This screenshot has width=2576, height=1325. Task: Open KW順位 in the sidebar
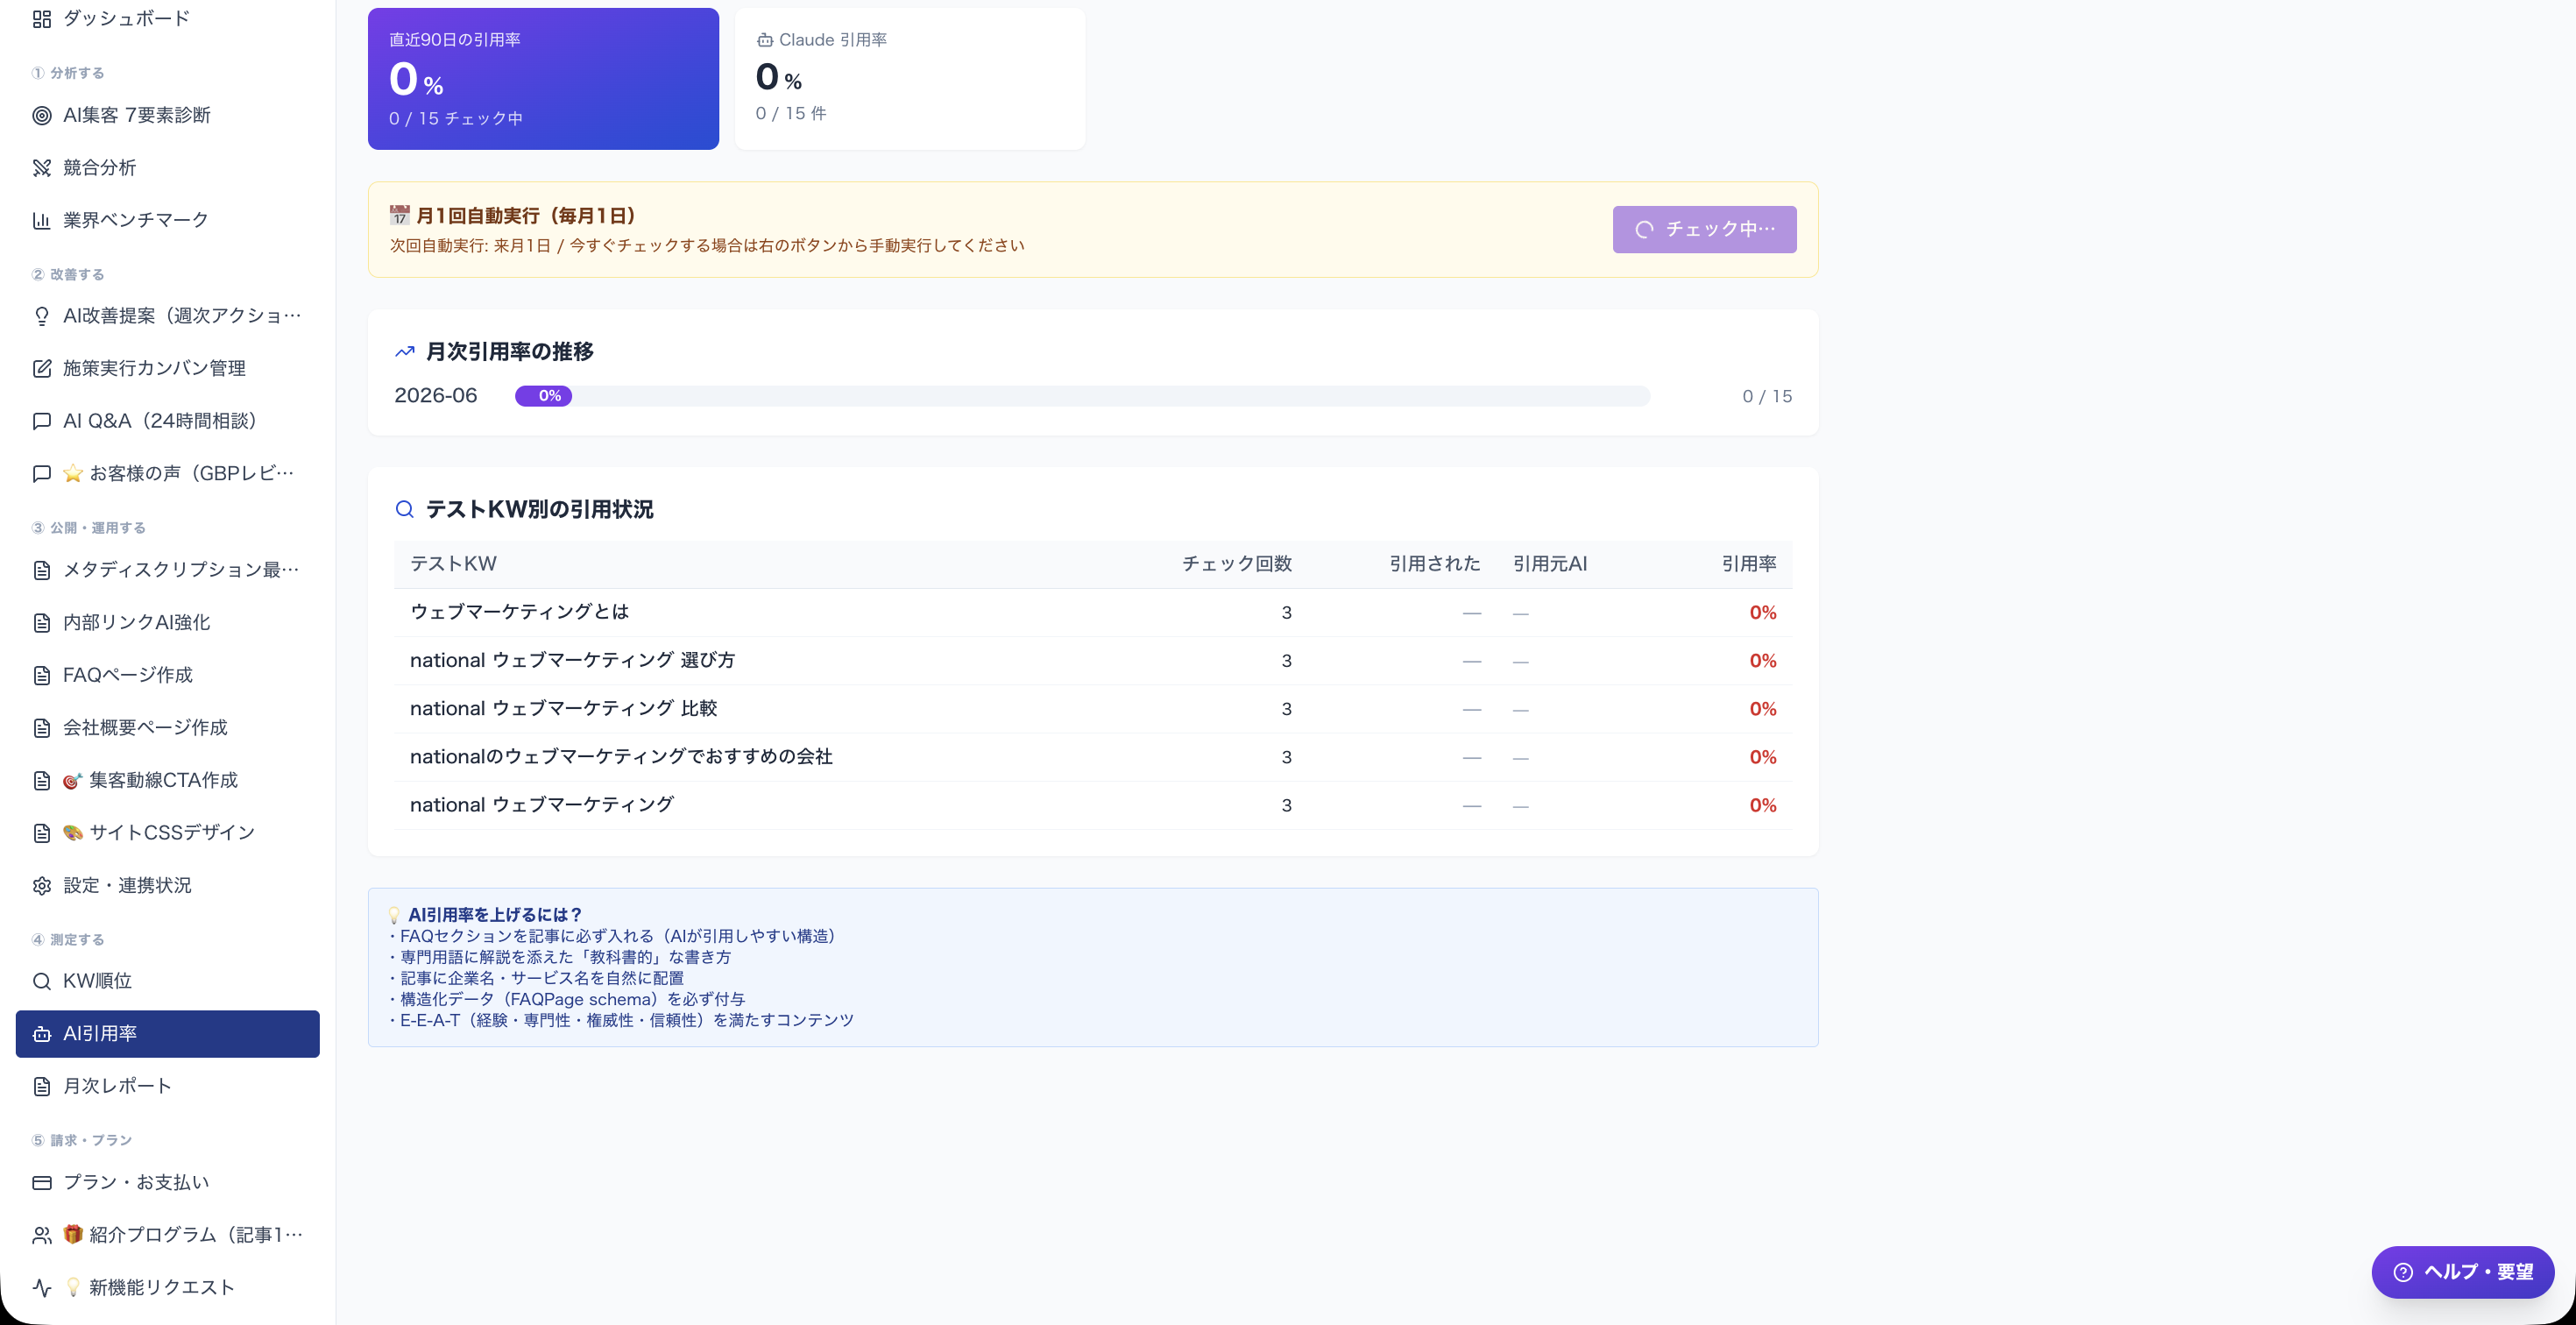point(168,982)
